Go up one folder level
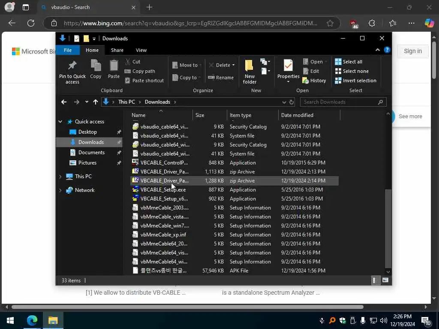This screenshot has width=439, height=329. [x=96, y=102]
